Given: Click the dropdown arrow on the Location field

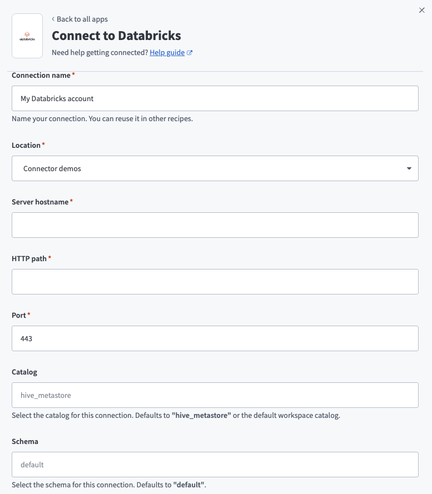Looking at the screenshot, I should click(409, 168).
